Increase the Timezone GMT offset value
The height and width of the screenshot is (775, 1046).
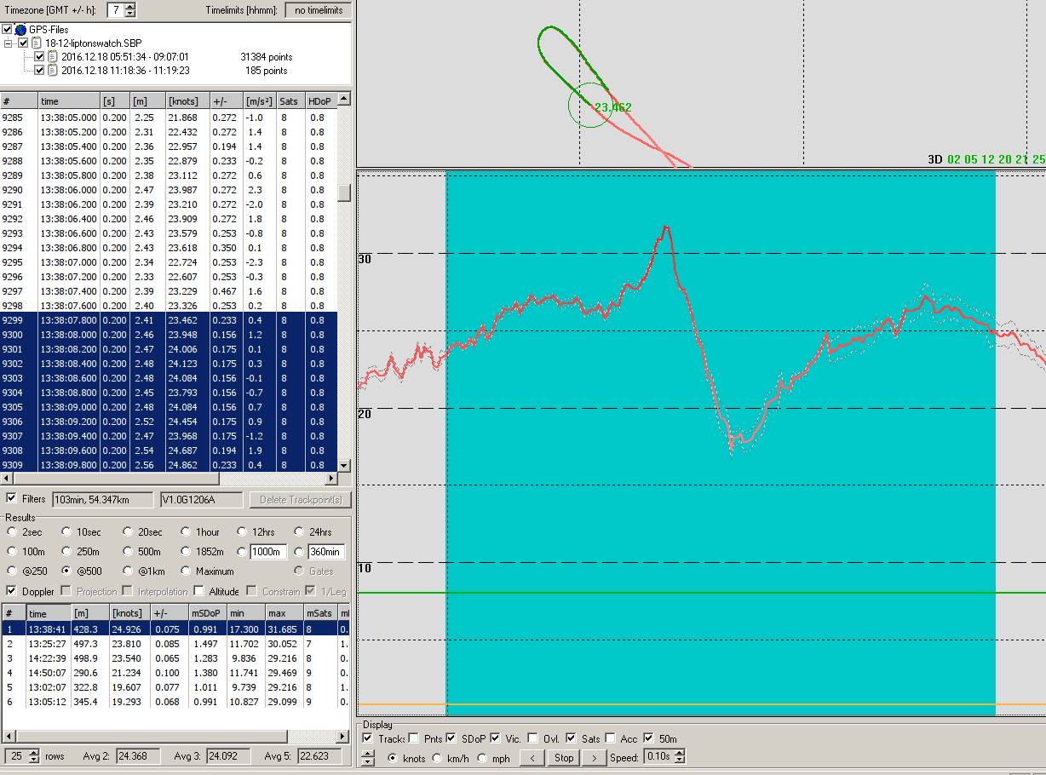[129, 6]
